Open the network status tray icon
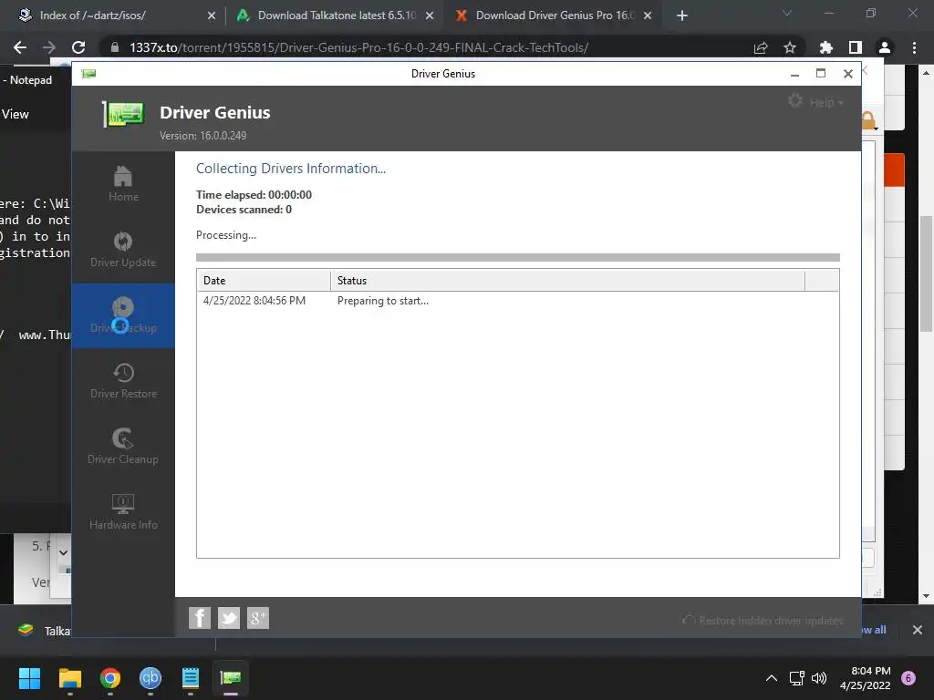This screenshot has width=934, height=700. (x=796, y=678)
